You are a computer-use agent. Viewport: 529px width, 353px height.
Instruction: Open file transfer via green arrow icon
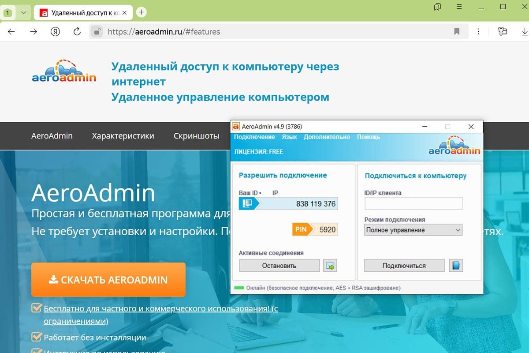point(330,265)
